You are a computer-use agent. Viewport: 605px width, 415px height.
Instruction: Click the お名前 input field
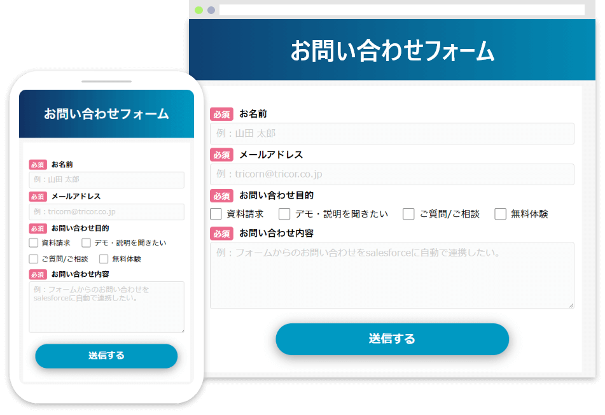[x=392, y=134]
